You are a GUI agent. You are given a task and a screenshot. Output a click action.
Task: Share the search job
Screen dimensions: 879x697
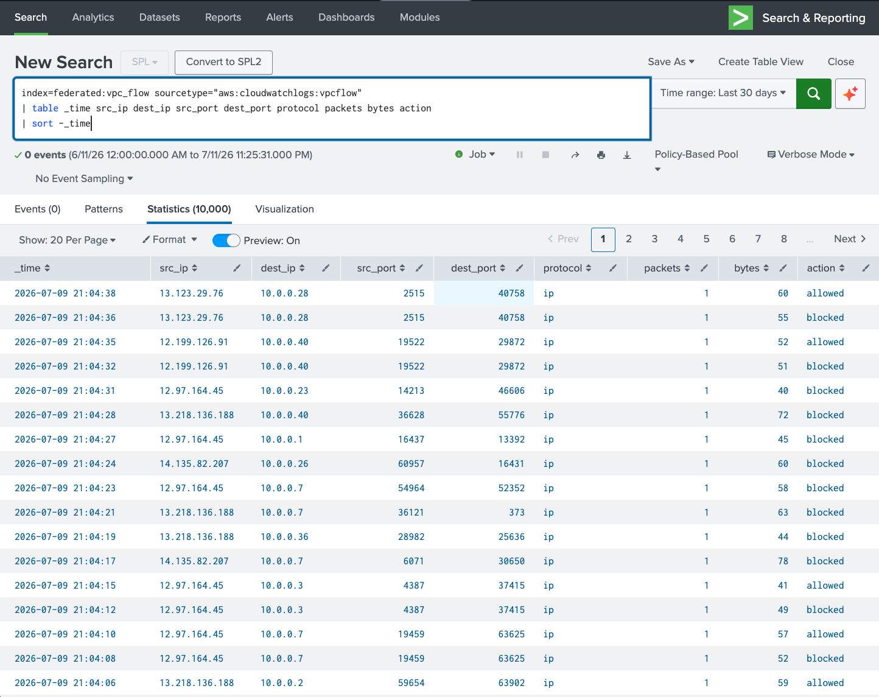(x=575, y=155)
